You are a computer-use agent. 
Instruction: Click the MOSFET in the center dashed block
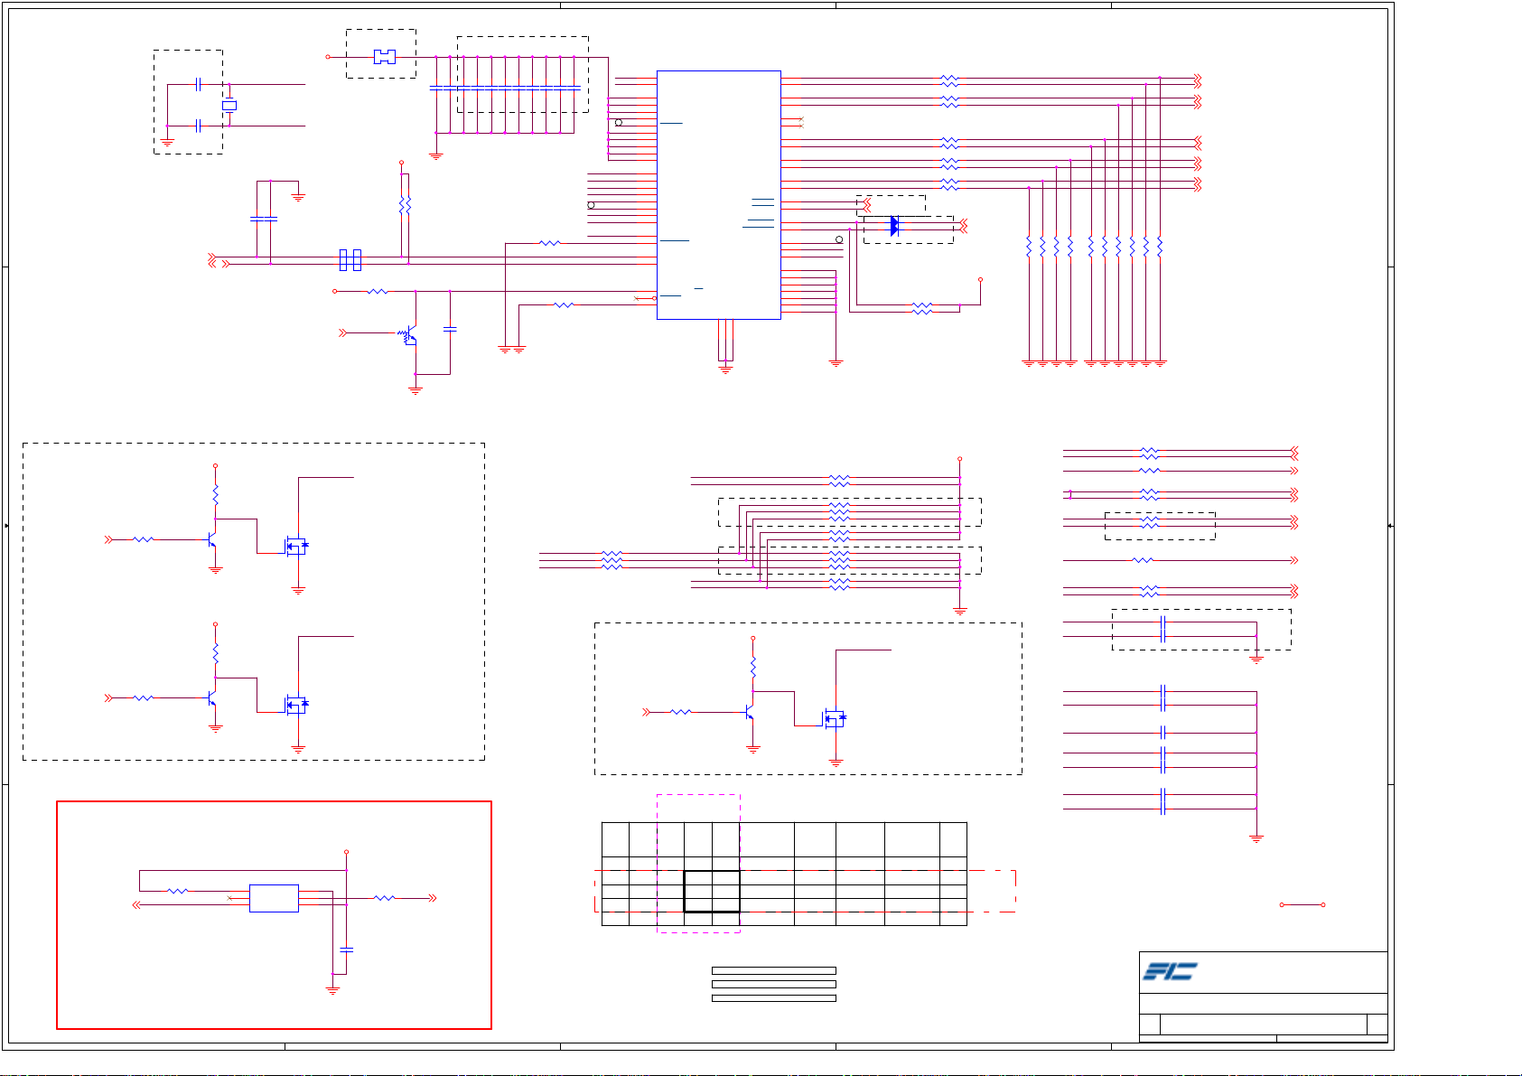(835, 719)
